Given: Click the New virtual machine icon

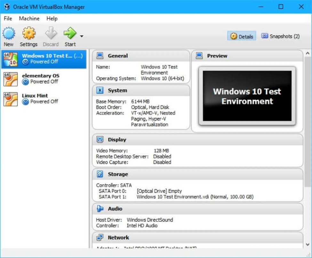Looking at the screenshot, I should point(9,33).
